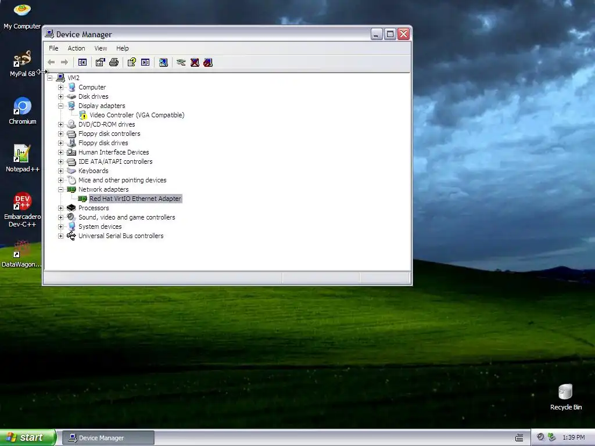Expand the IDE ATA/ATAPI controllers node
This screenshot has height=446, width=595.
(60, 161)
